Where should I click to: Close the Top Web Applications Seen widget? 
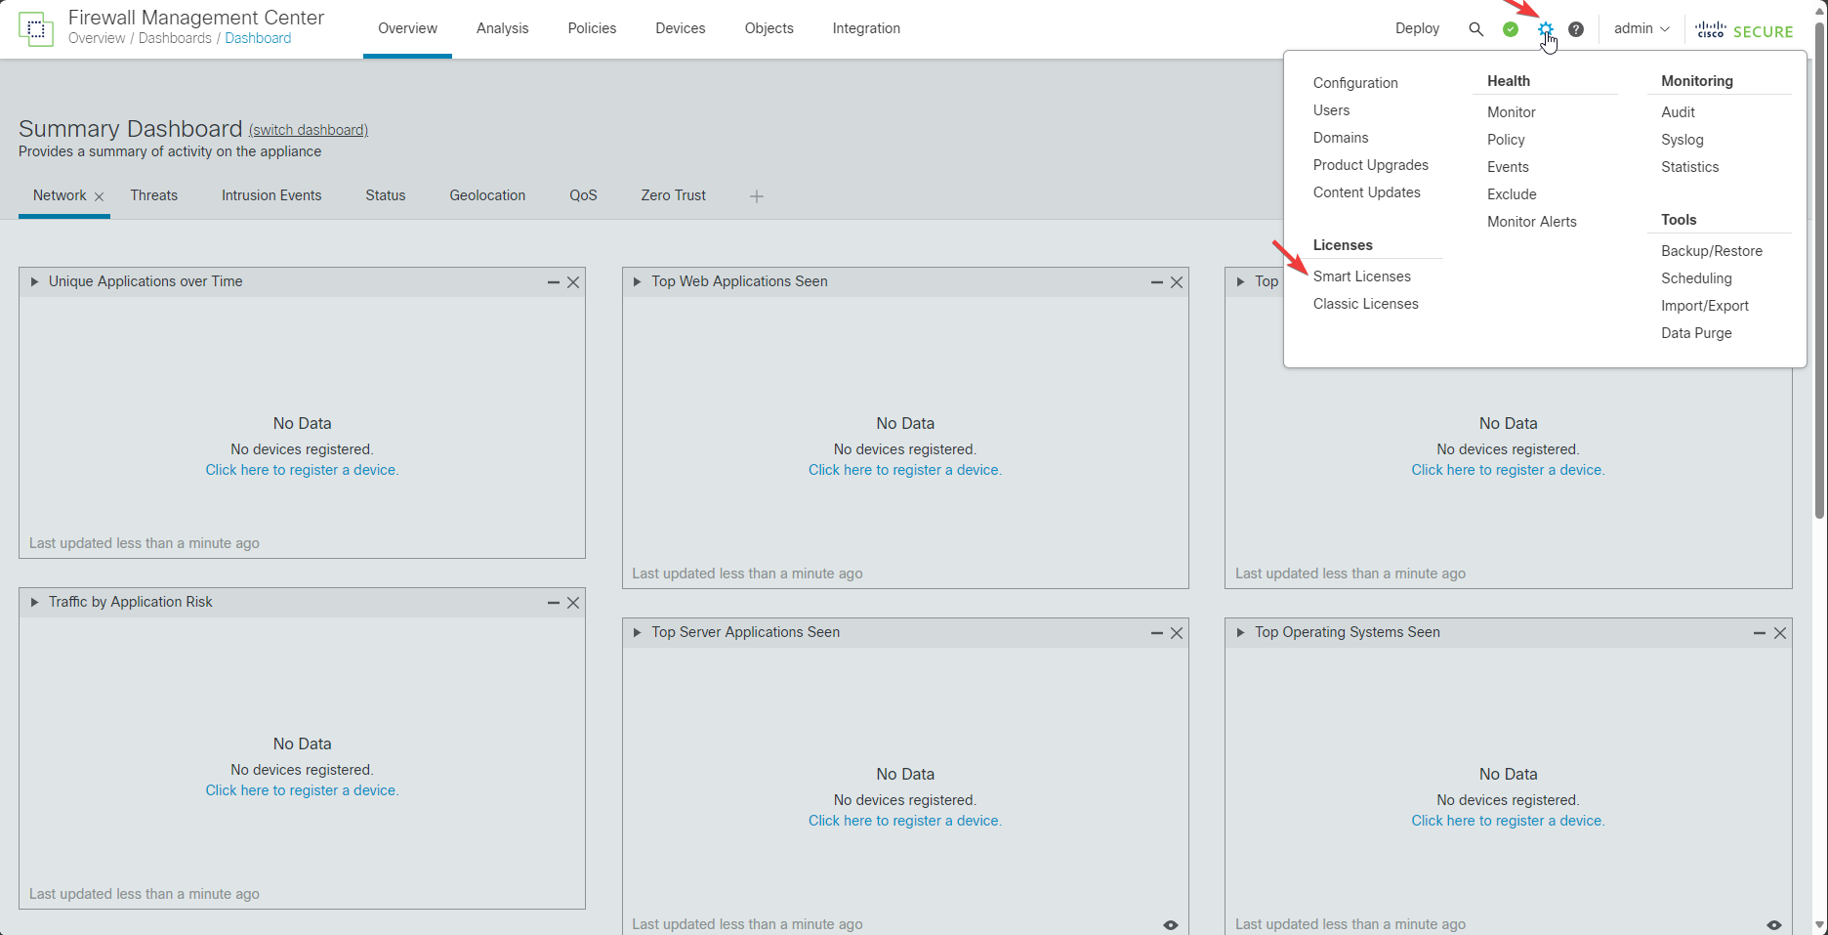1177,282
